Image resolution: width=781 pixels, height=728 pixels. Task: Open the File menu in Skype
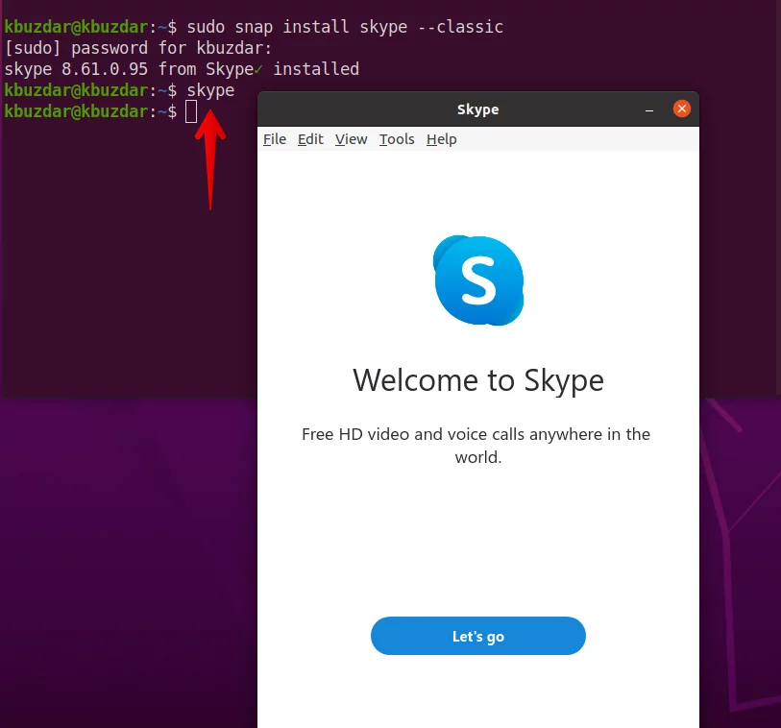click(275, 139)
